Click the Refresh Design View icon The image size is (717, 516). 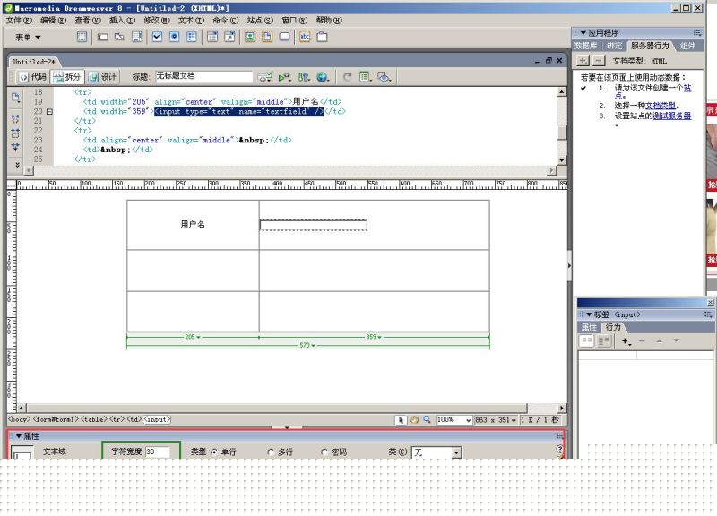point(348,77)
